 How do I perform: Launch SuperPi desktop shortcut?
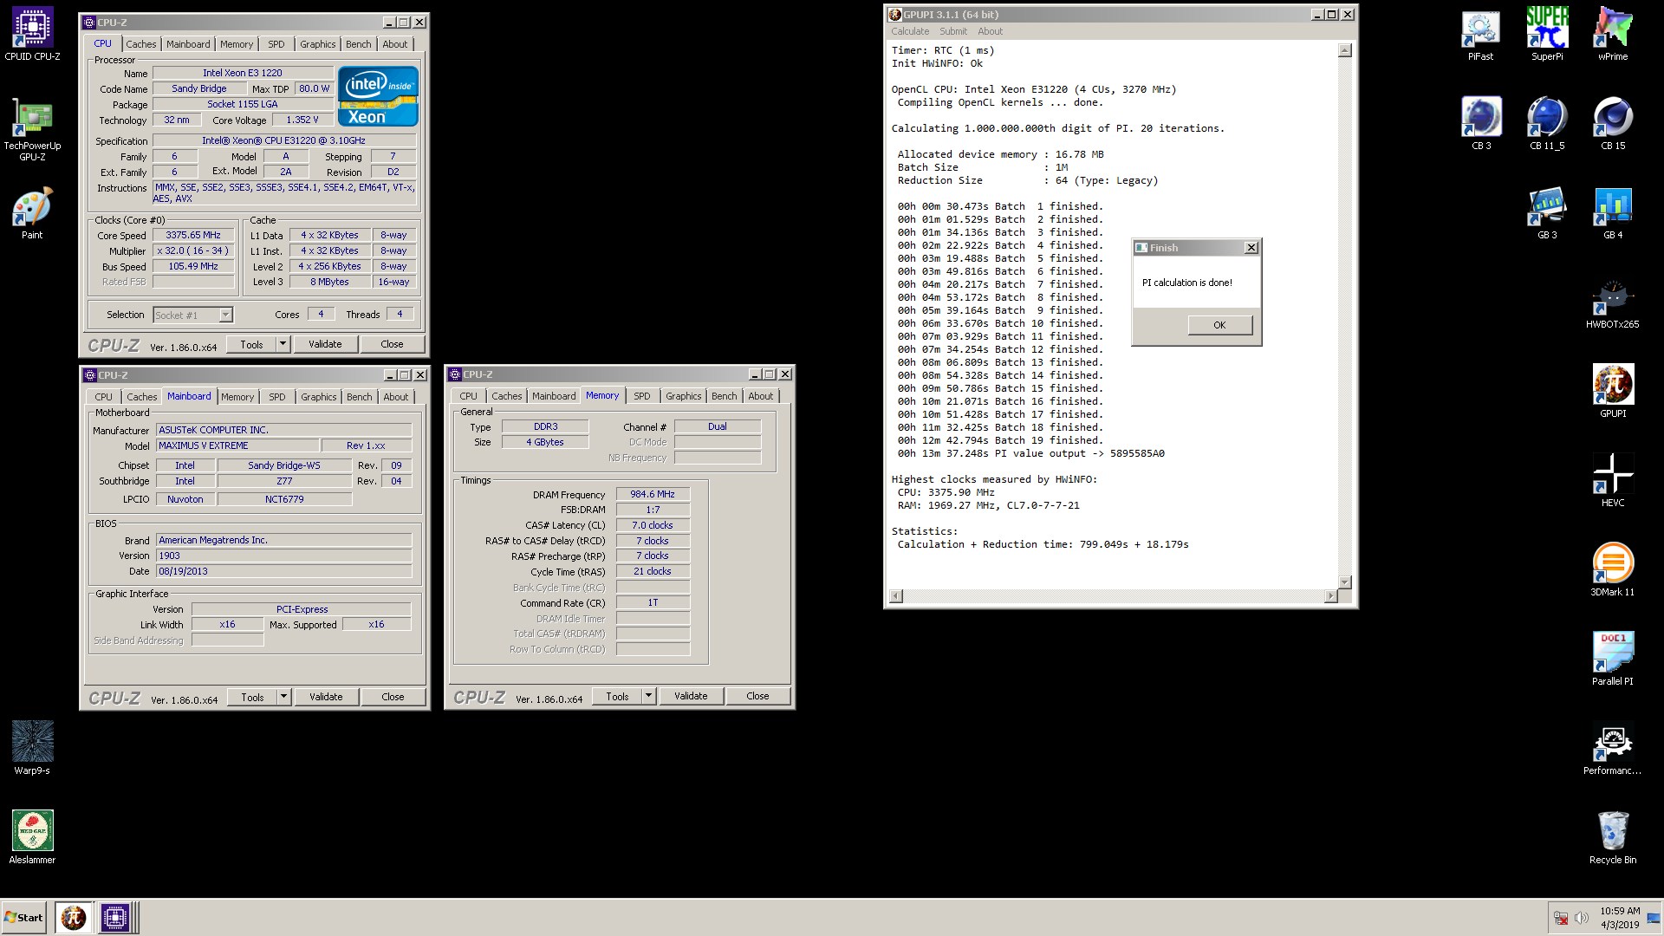tap(1547, 35)
